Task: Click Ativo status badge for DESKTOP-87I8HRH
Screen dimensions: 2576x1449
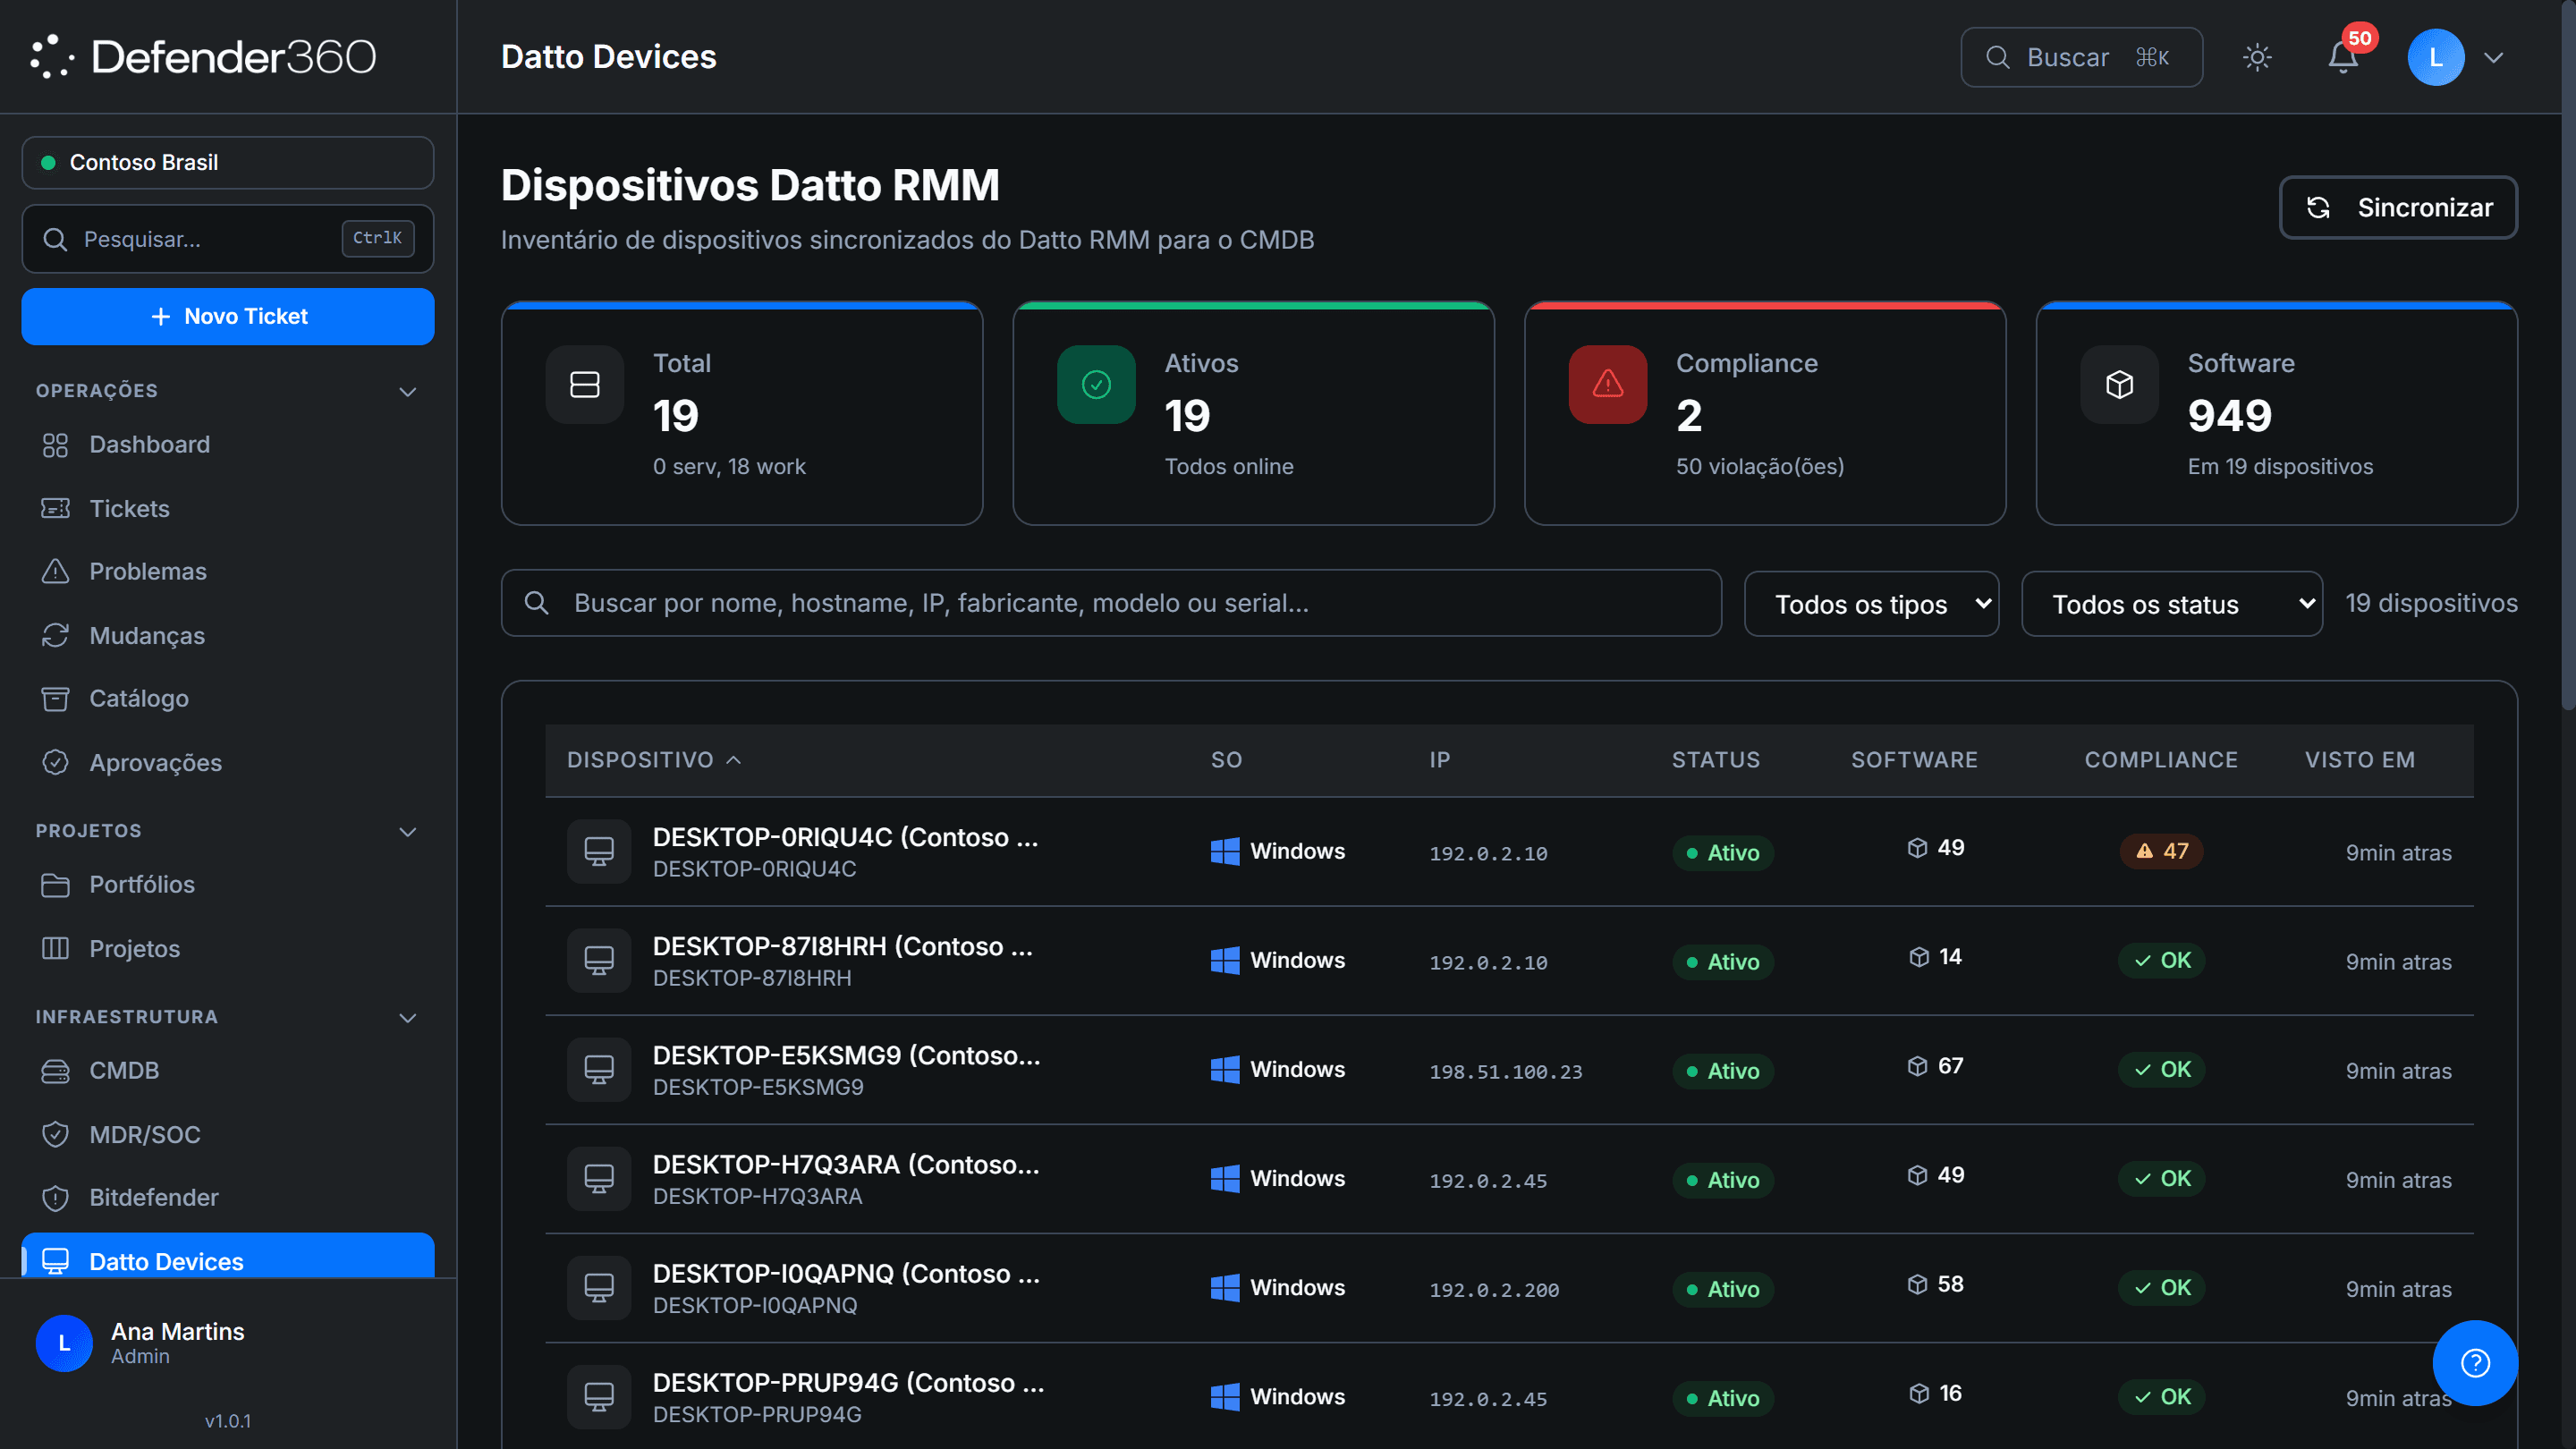Action: [x=1723, y=962]
